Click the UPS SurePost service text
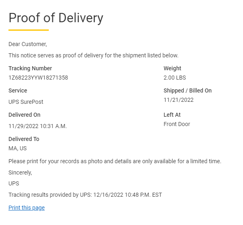The height and width of the screenshot is (225, 243). click(26, 102)
